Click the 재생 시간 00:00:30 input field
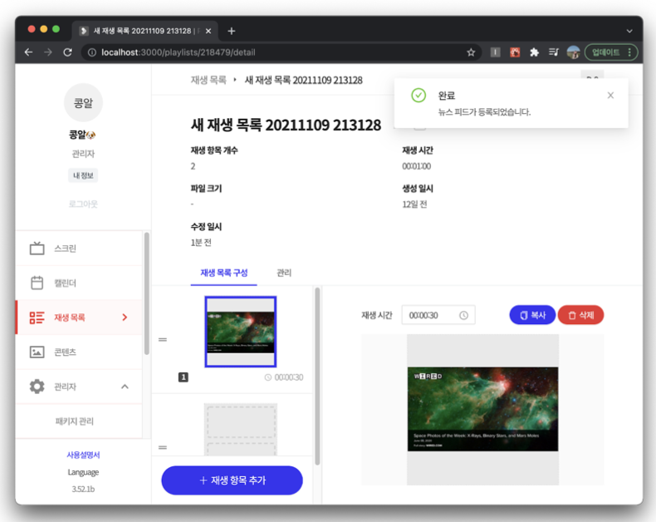 point(438,315)
